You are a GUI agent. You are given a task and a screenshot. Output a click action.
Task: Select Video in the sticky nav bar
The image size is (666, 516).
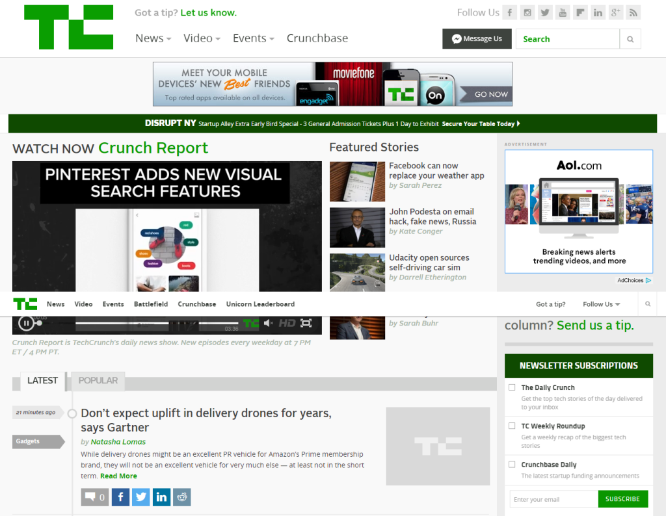83,304
